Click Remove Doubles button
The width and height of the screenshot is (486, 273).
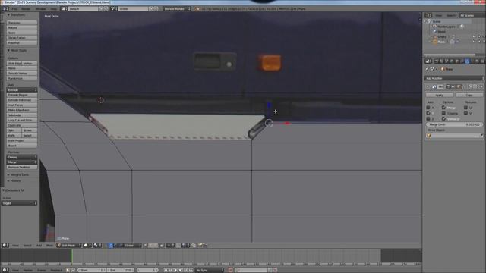pyautogui.click(x=22, y=167)
